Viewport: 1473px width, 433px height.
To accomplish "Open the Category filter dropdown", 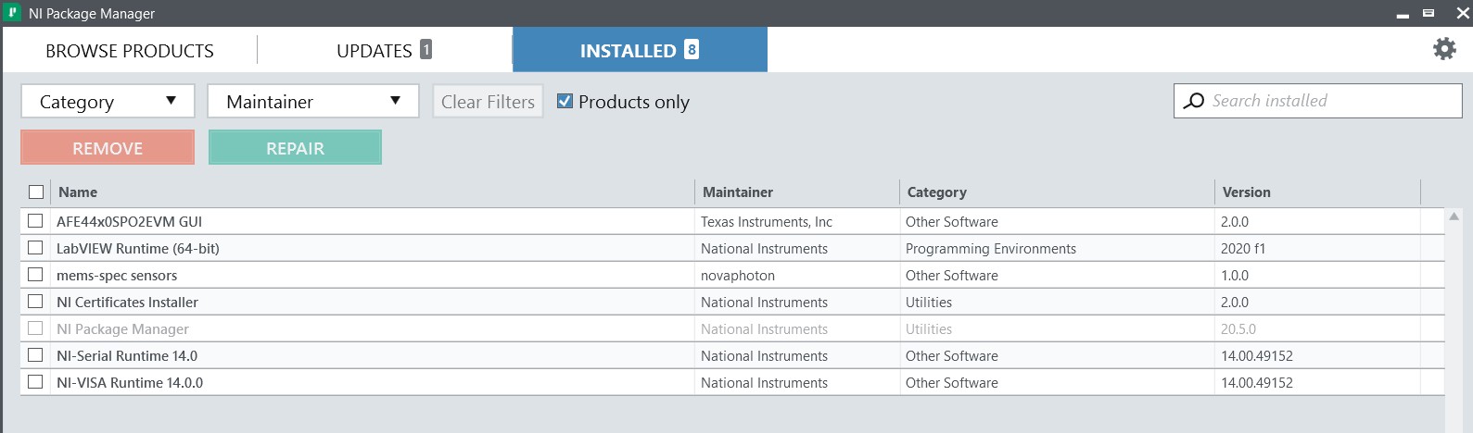I will pos(108,101).
